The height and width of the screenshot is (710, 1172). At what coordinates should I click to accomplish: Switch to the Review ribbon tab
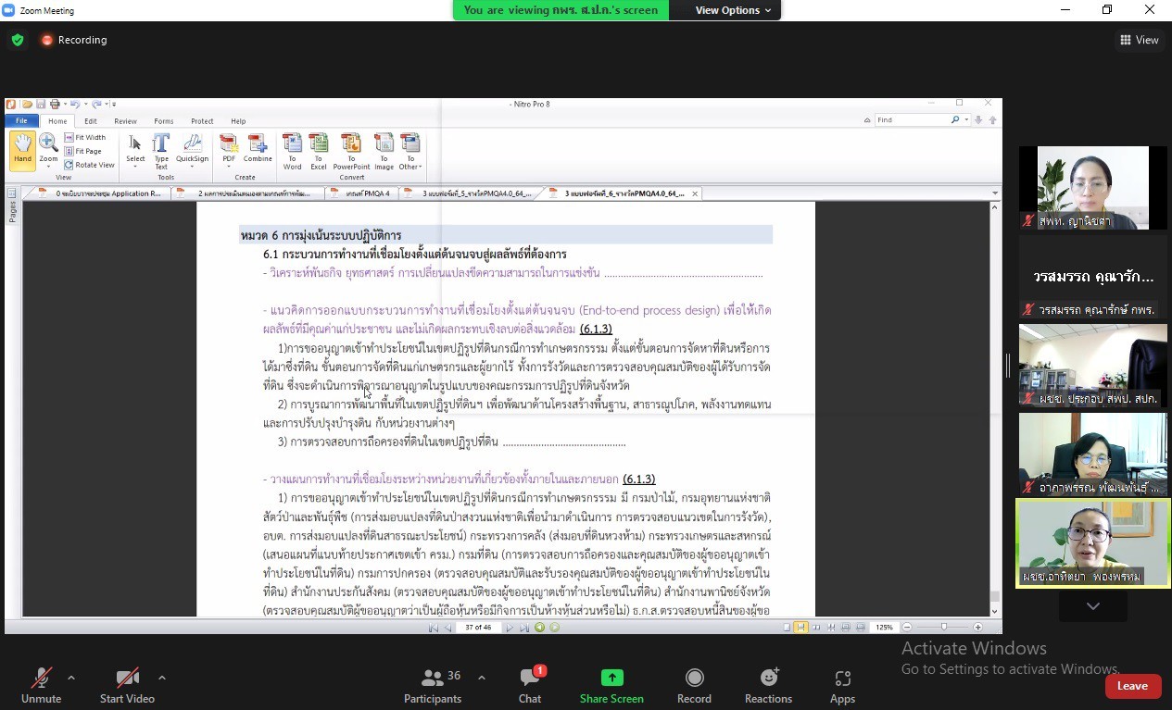125,121
